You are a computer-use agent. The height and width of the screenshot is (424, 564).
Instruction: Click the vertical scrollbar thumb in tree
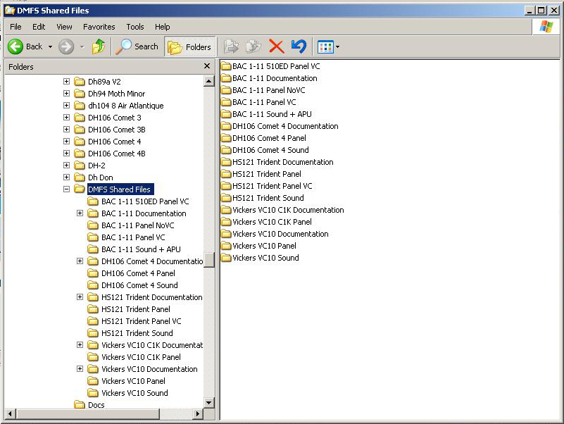208,260
